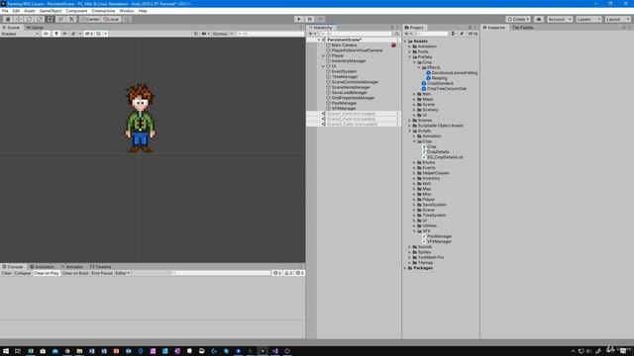Viewport: 634px width, 356px height.
Task: Select GridPropertiesManager in Hierarchy
Action: [353, 98]
